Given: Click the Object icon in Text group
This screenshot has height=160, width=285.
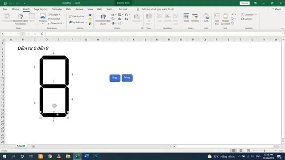Looking at the screenshot, I should (232, 23).
